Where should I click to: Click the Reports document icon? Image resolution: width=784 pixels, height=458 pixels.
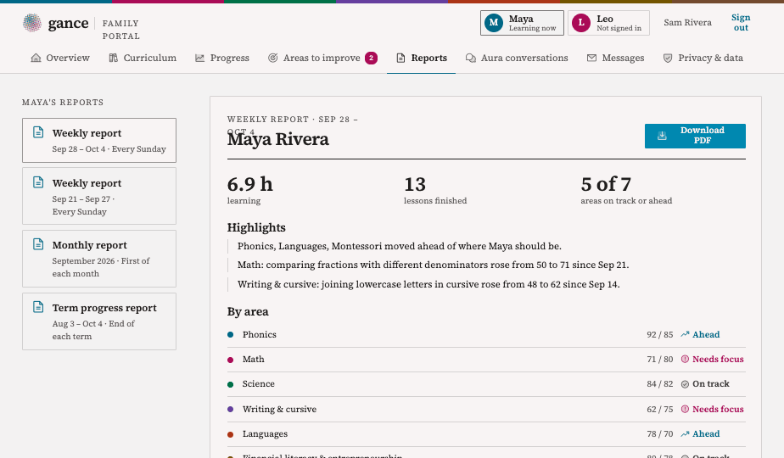(x=400, y=58)
